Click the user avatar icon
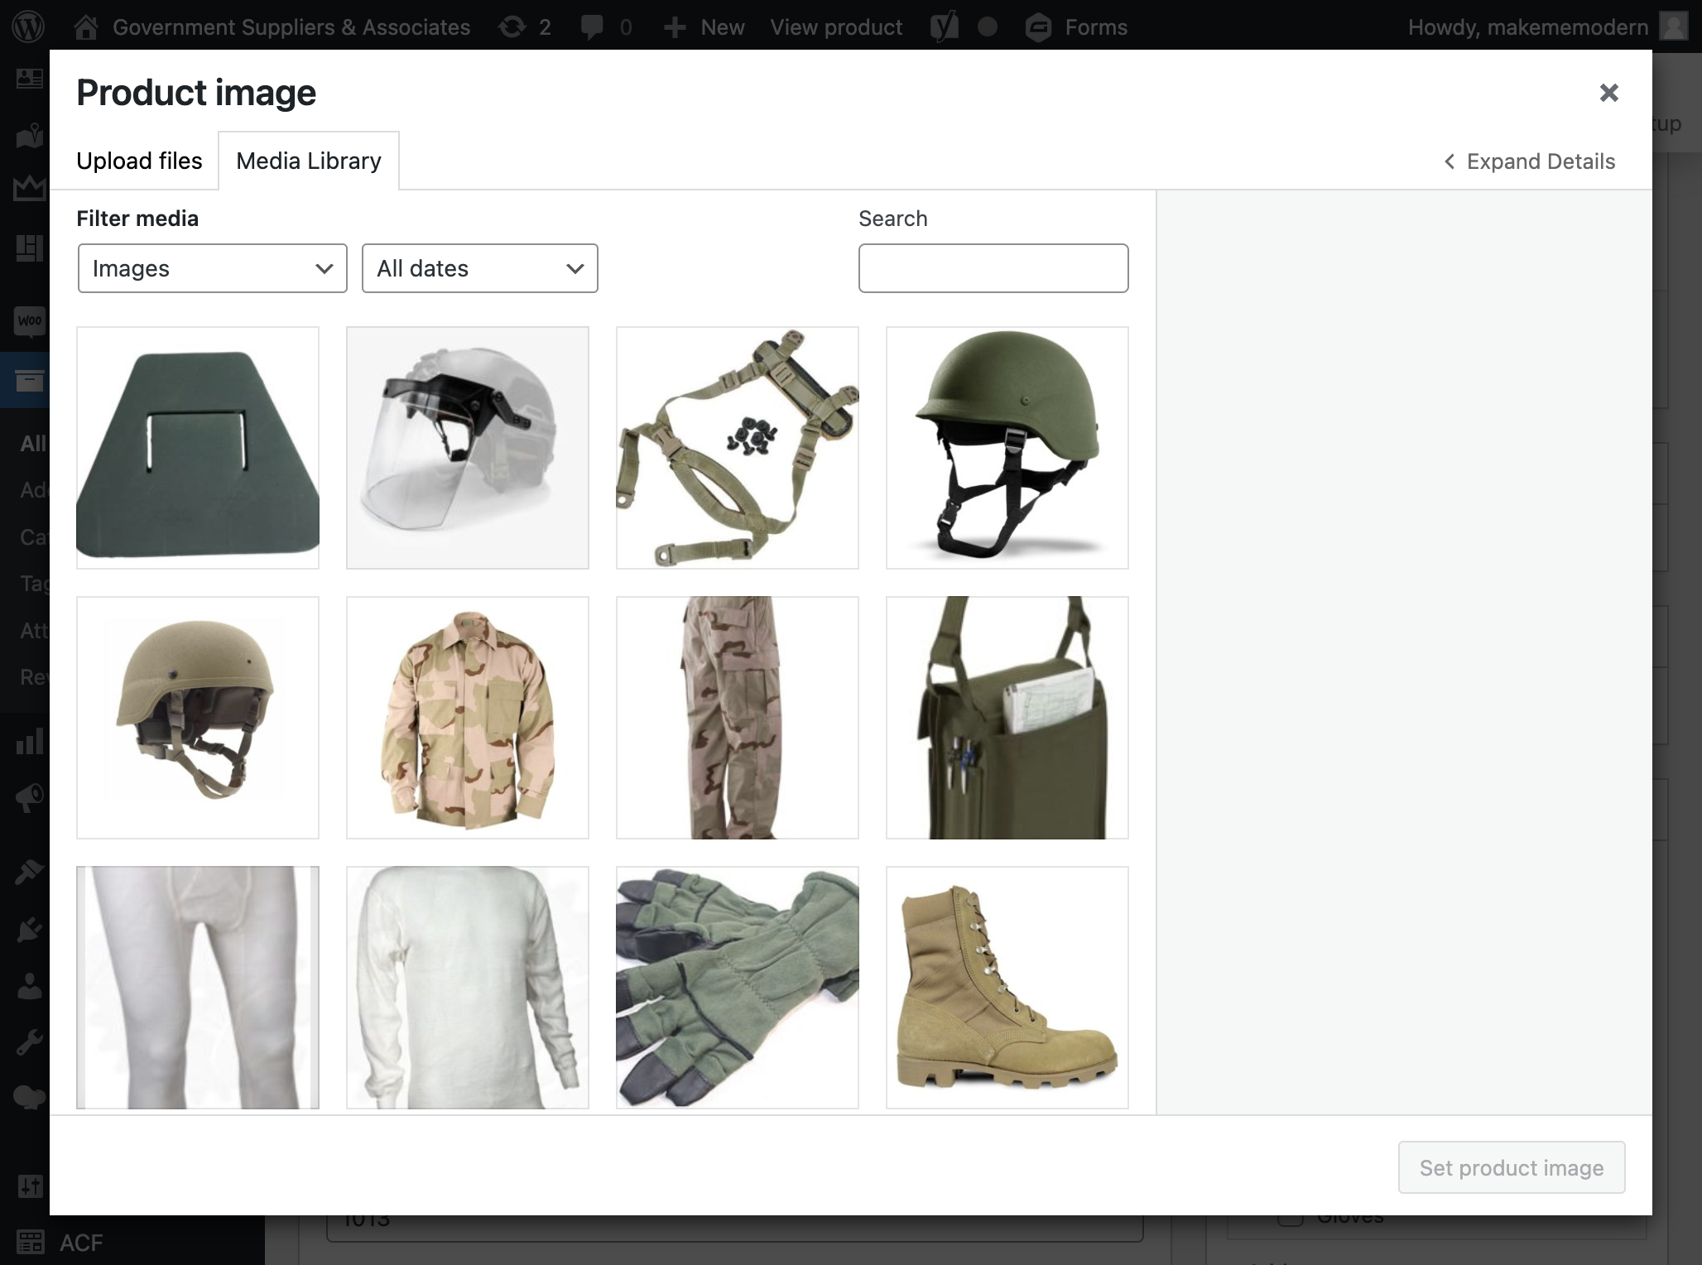The height and width of the screenshot is (1265, 1702). (1674, 27)
